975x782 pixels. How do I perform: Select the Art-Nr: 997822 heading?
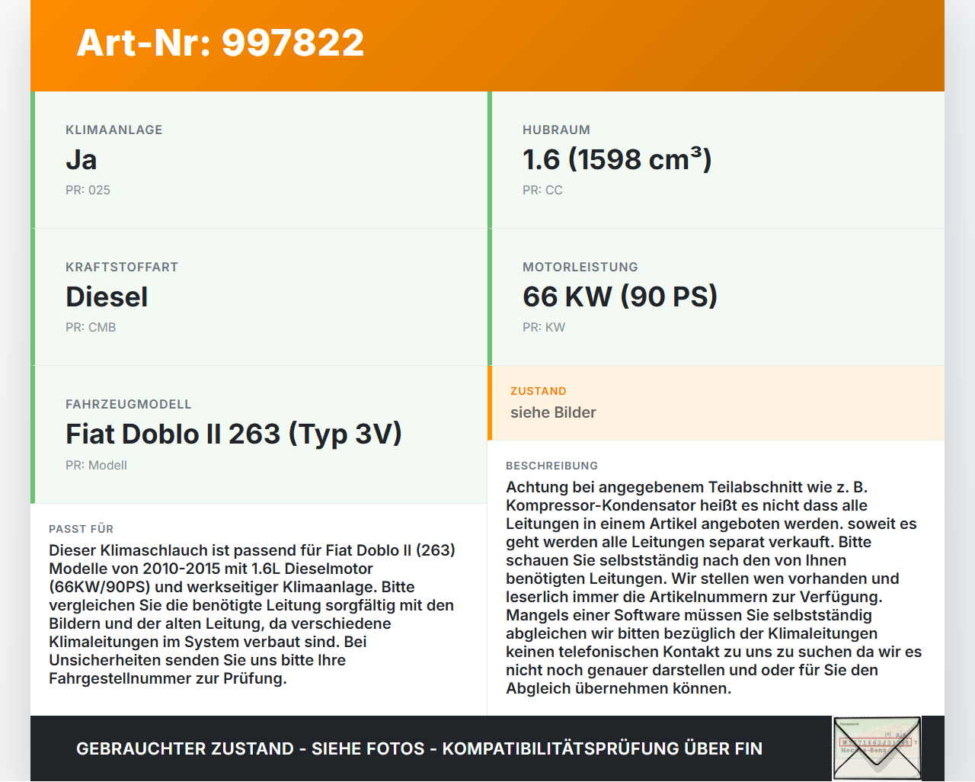tap(220, 43)
